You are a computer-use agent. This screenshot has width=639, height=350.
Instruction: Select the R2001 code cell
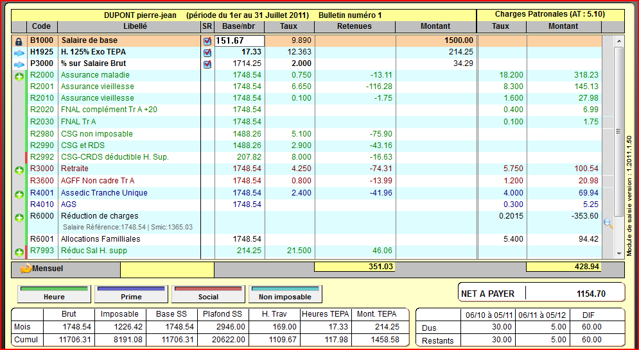point(42,87)
